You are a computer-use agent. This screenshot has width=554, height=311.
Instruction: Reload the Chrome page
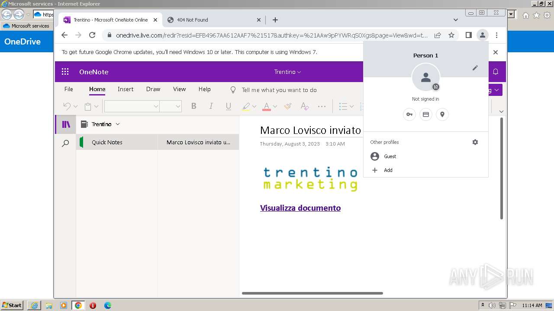pyautogui.click(x=92, y=35)
